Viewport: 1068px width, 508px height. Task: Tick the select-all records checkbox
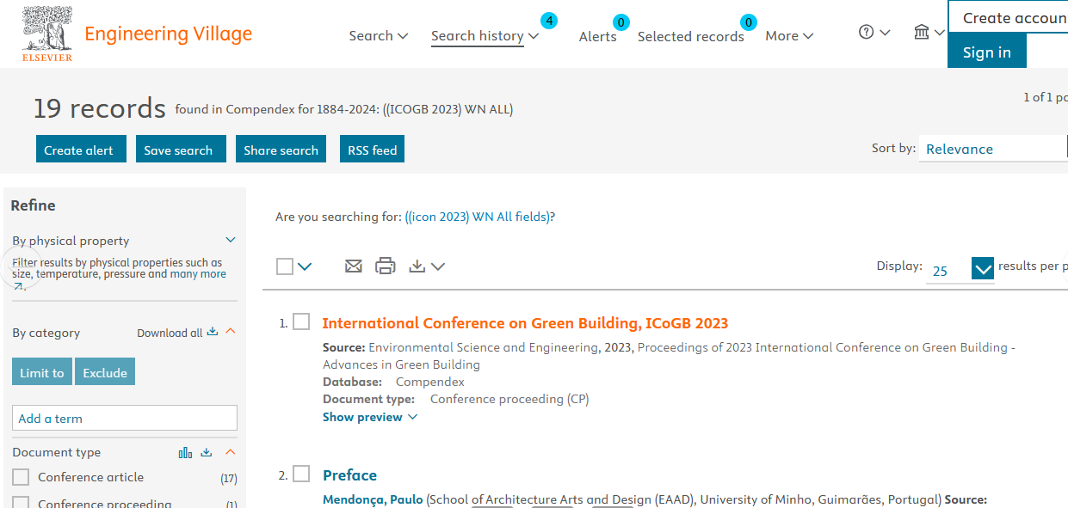coord(285,266)
